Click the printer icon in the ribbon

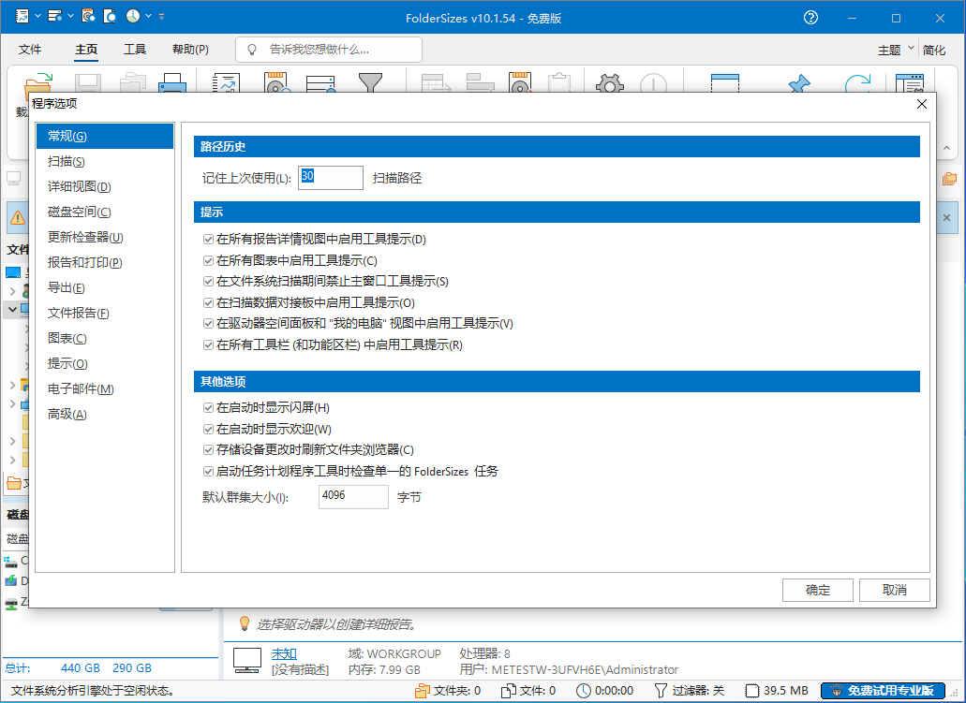tap(171, 82)
